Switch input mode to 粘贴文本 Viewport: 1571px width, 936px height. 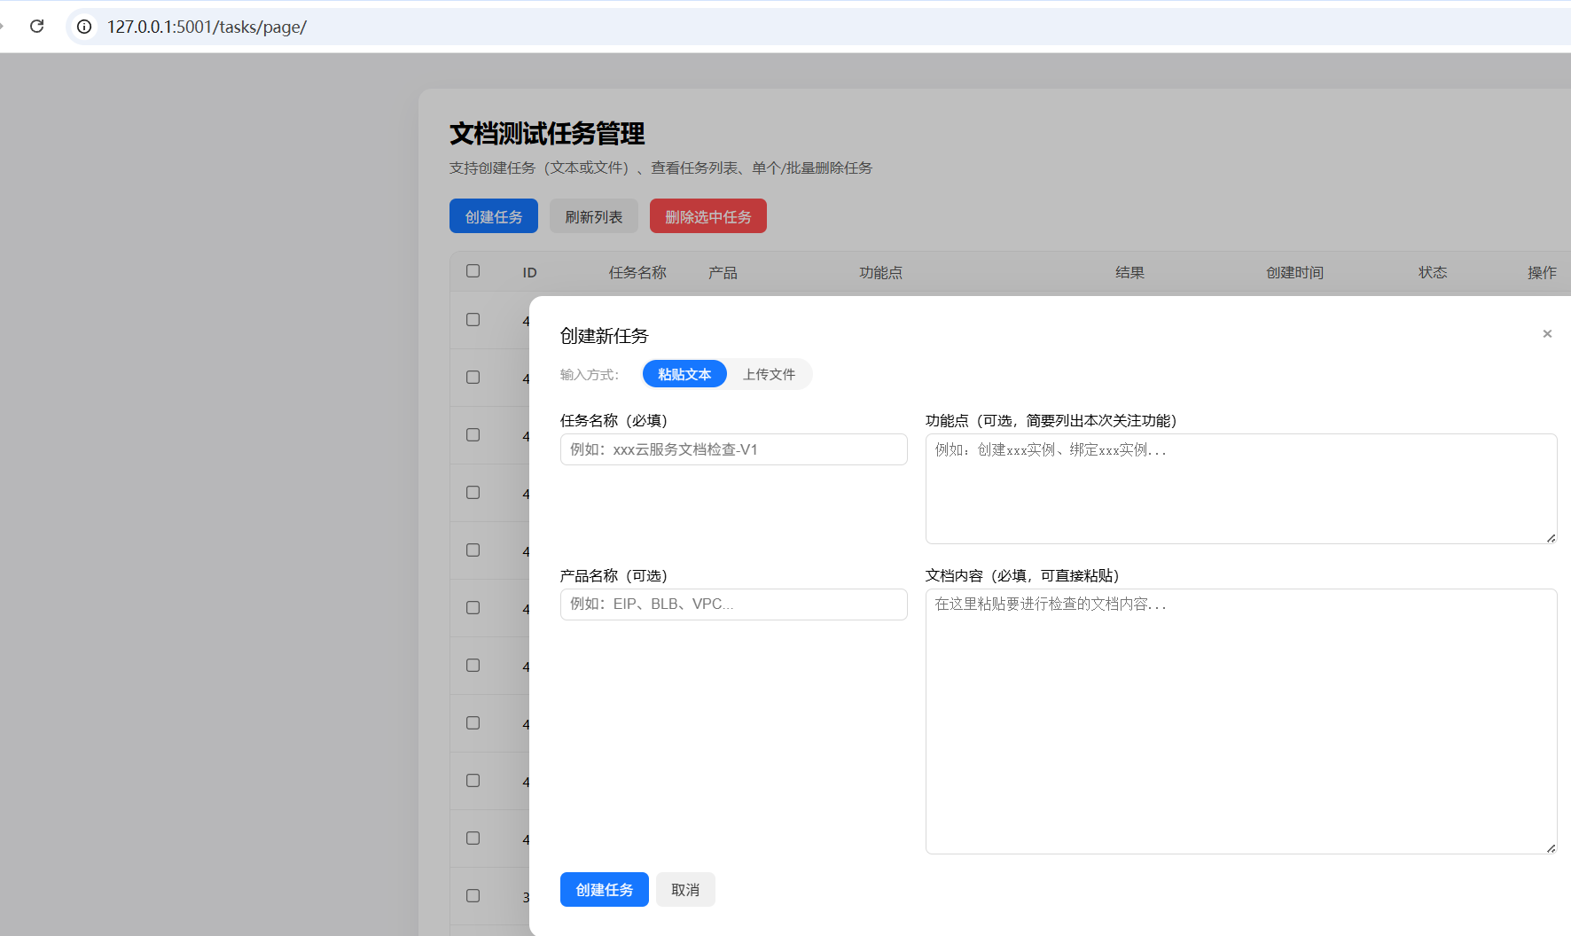[684, 374]
